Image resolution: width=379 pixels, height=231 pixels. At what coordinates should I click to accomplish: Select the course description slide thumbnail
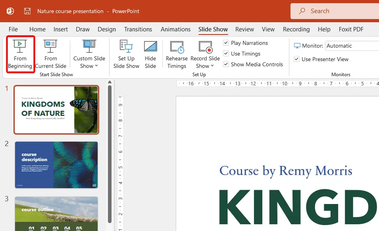(x=56, y=165)
